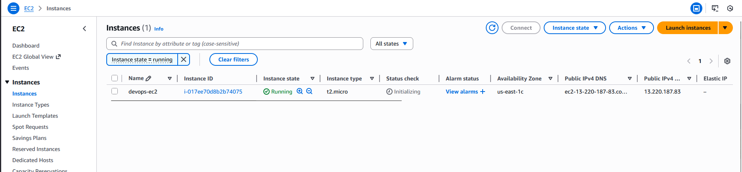
Task: Open Reserved Instances in sidebar
Action: (36, 149)
